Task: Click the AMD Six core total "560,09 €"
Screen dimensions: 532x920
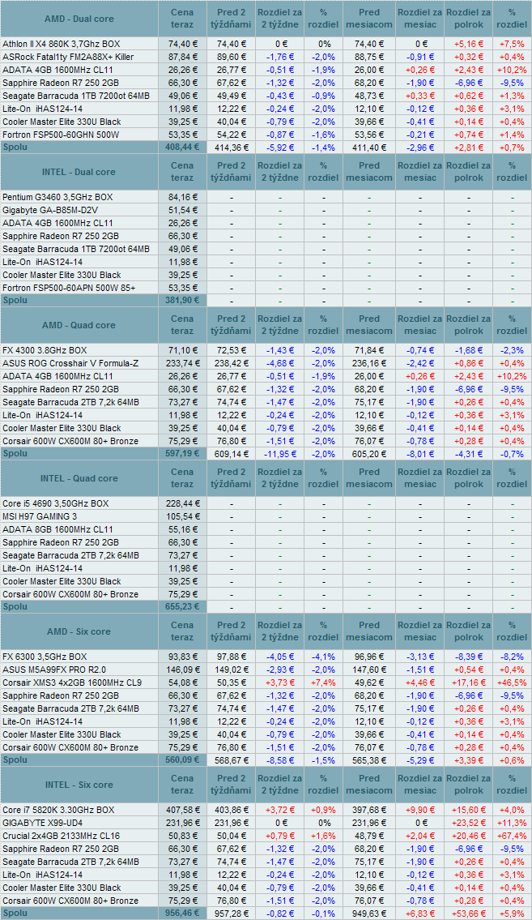Action: tap(184, 760)
